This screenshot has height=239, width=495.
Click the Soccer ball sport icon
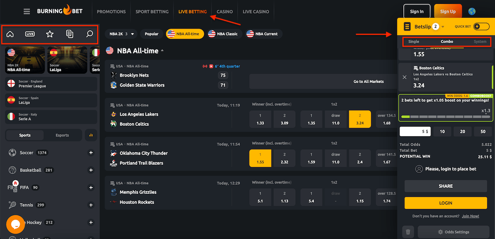[12, 153]
